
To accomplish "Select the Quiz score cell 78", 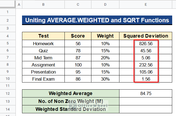I will point(78,51).
